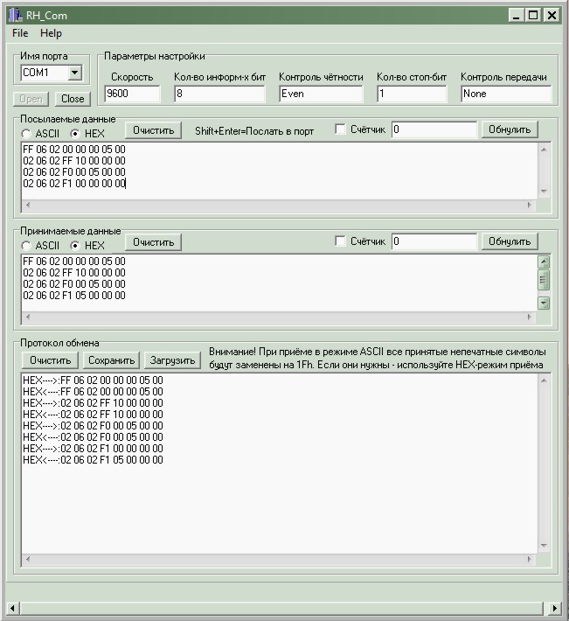Open the File menu
The width and height of the screenshot is (569, 621).
20,33
